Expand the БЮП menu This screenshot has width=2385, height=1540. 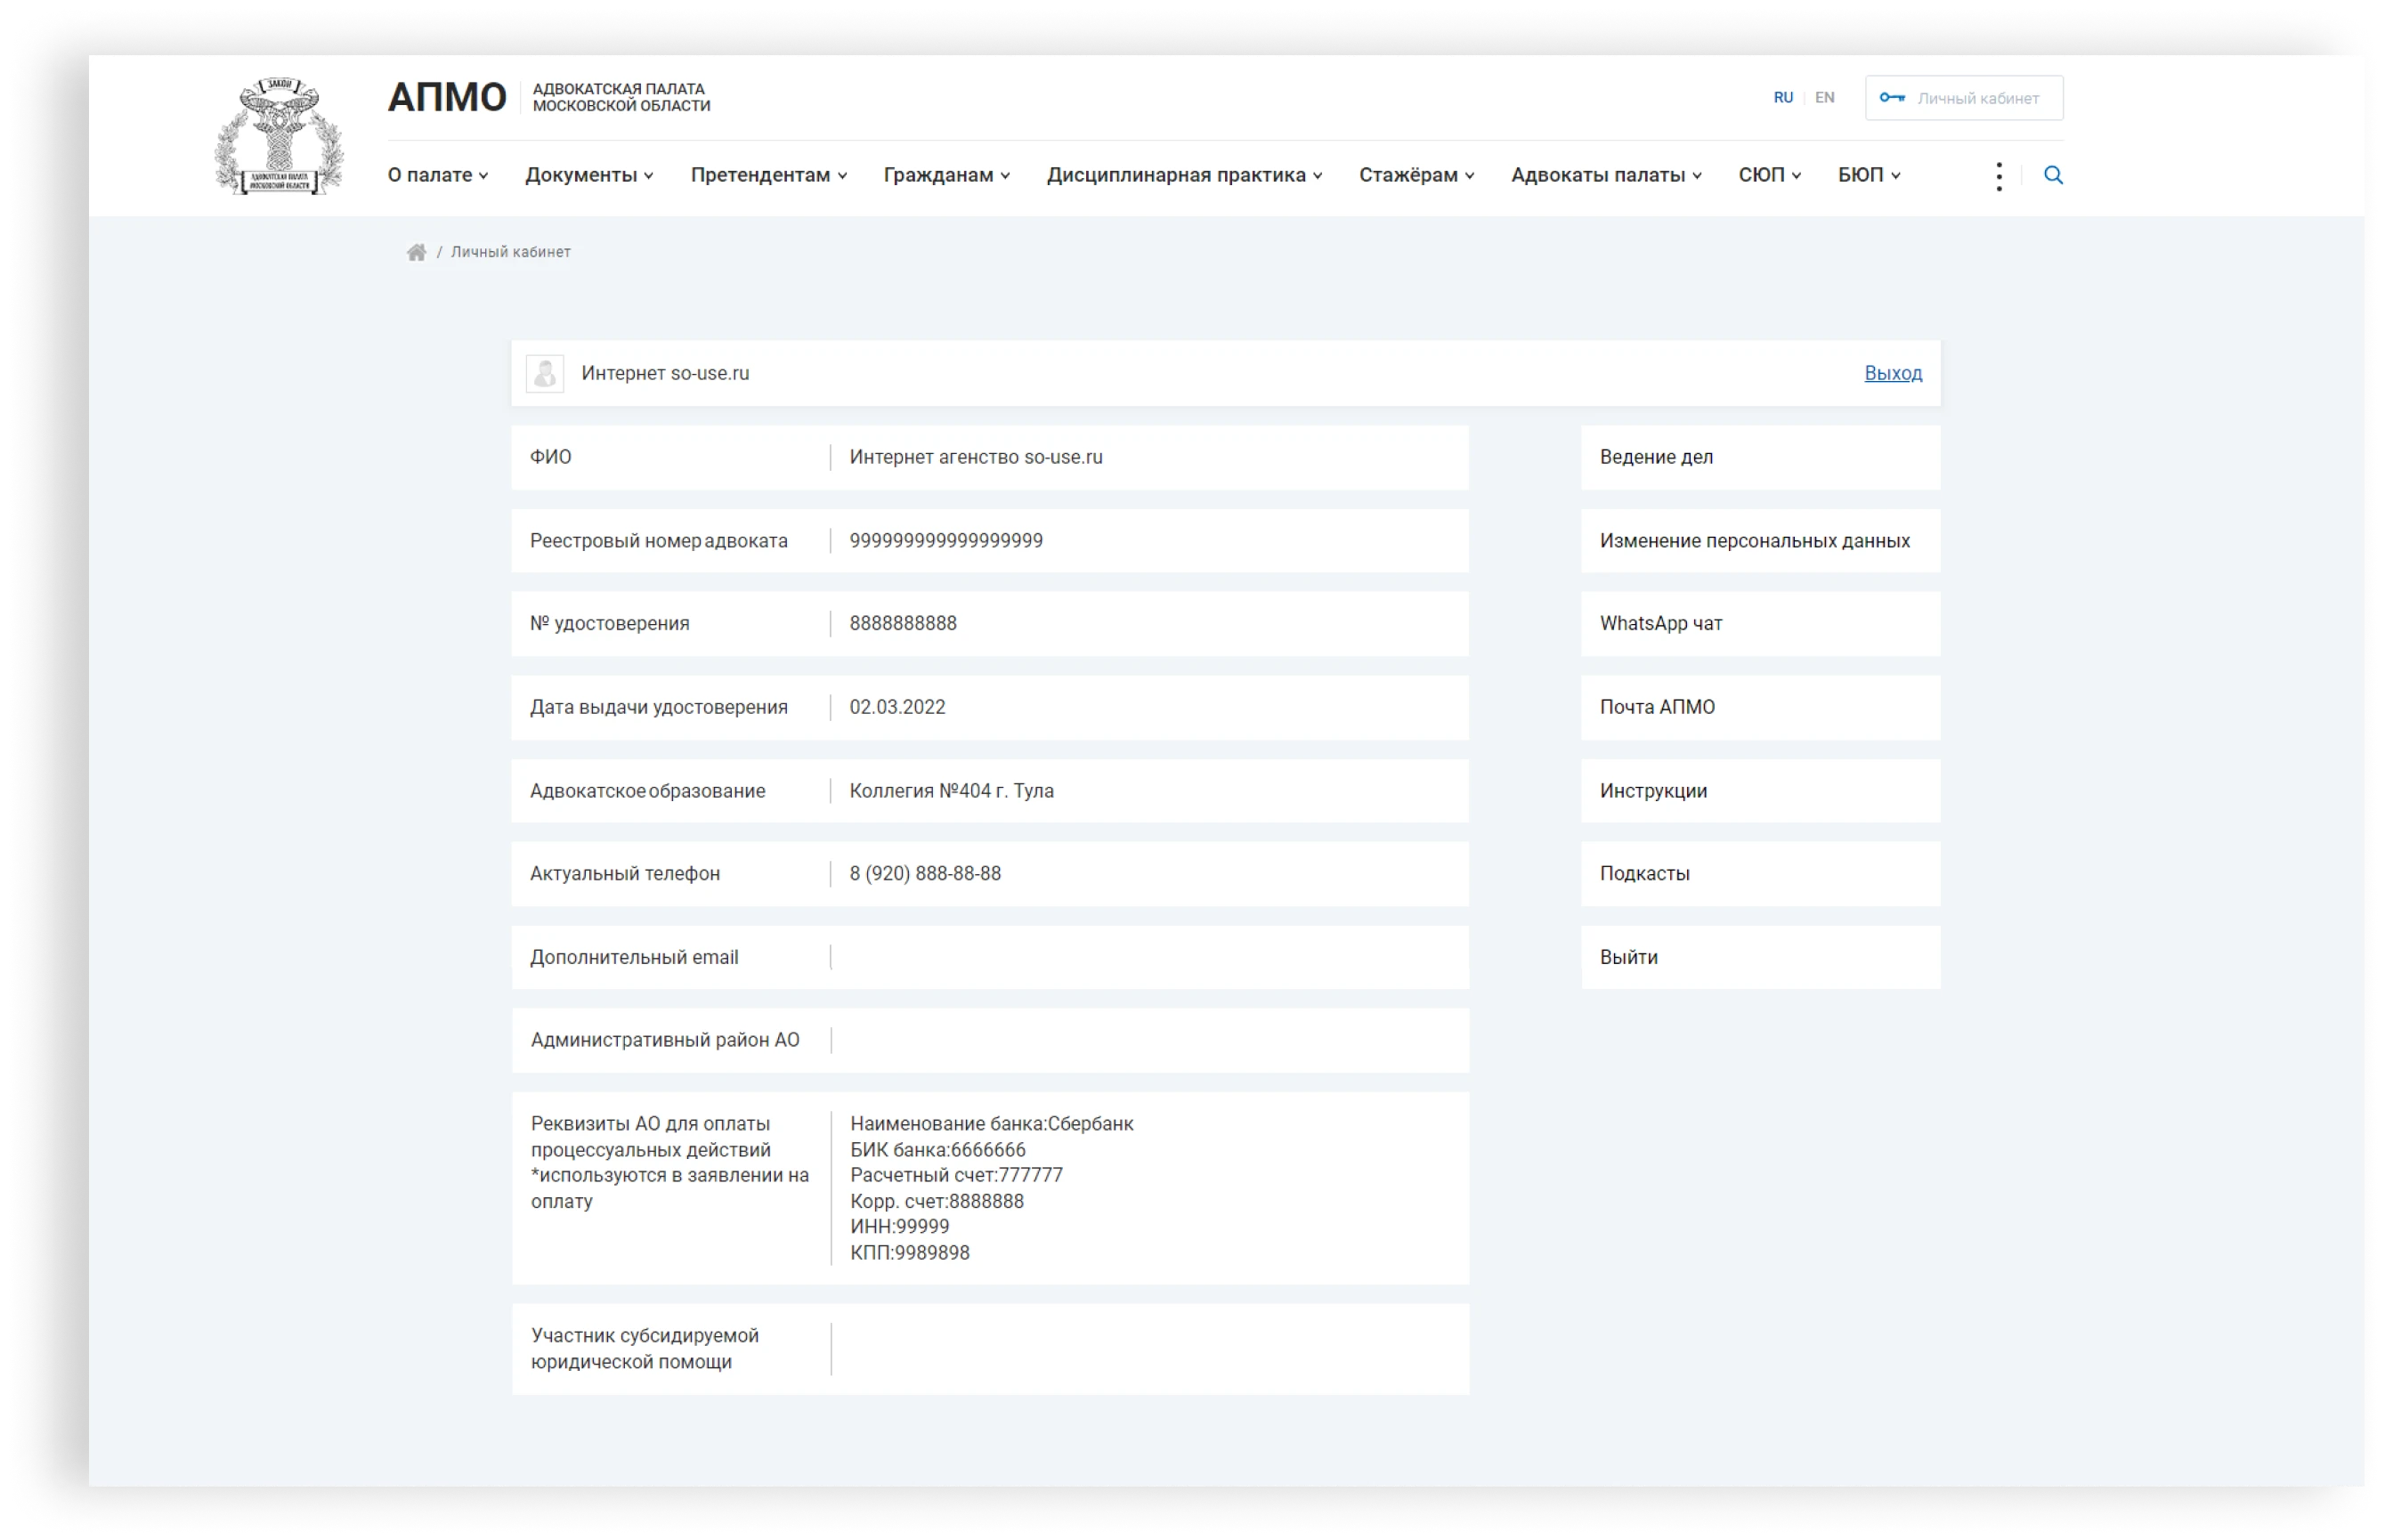coord(1868,175)
